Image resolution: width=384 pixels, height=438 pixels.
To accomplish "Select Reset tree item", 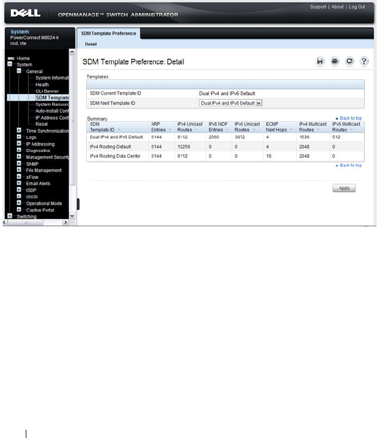I will click(x=42, y=124).
